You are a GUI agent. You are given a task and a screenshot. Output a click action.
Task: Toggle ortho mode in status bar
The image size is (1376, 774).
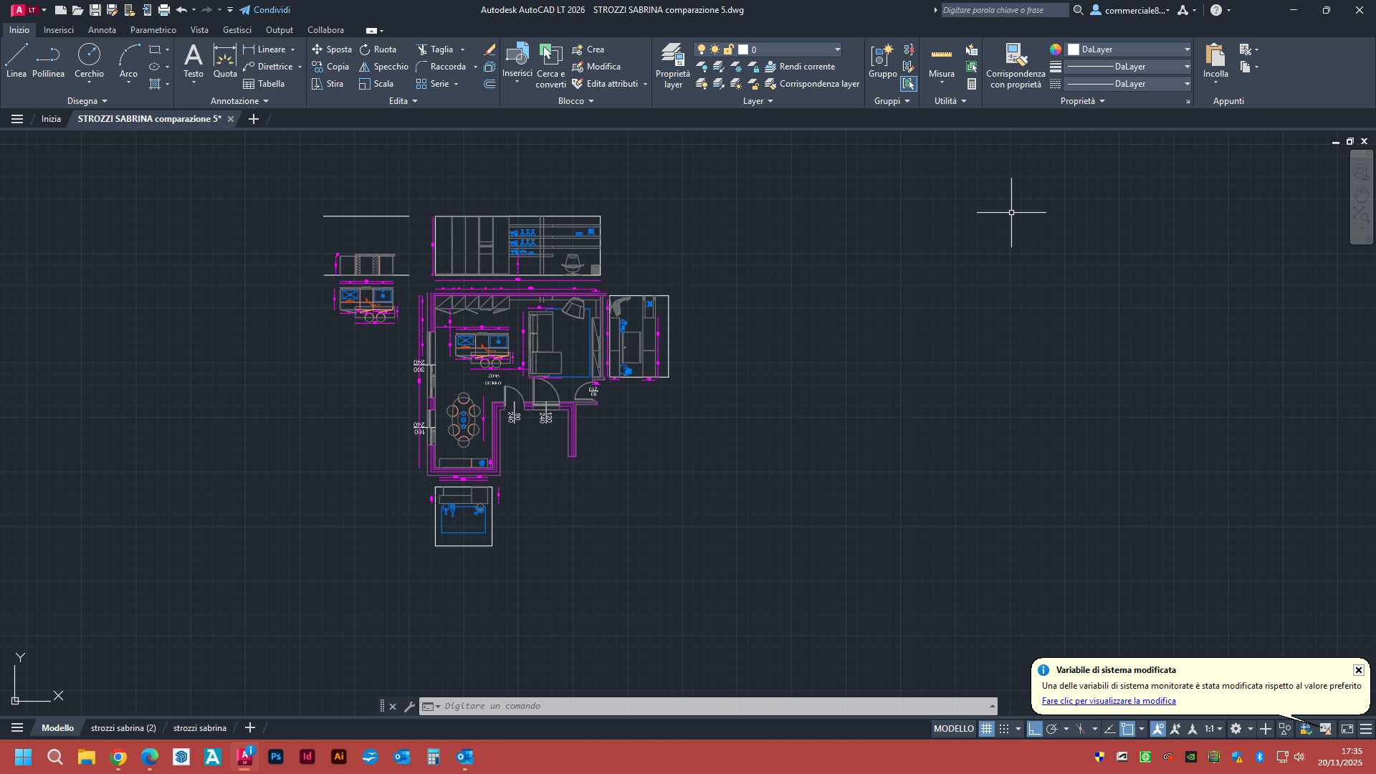click(1034, 729)
